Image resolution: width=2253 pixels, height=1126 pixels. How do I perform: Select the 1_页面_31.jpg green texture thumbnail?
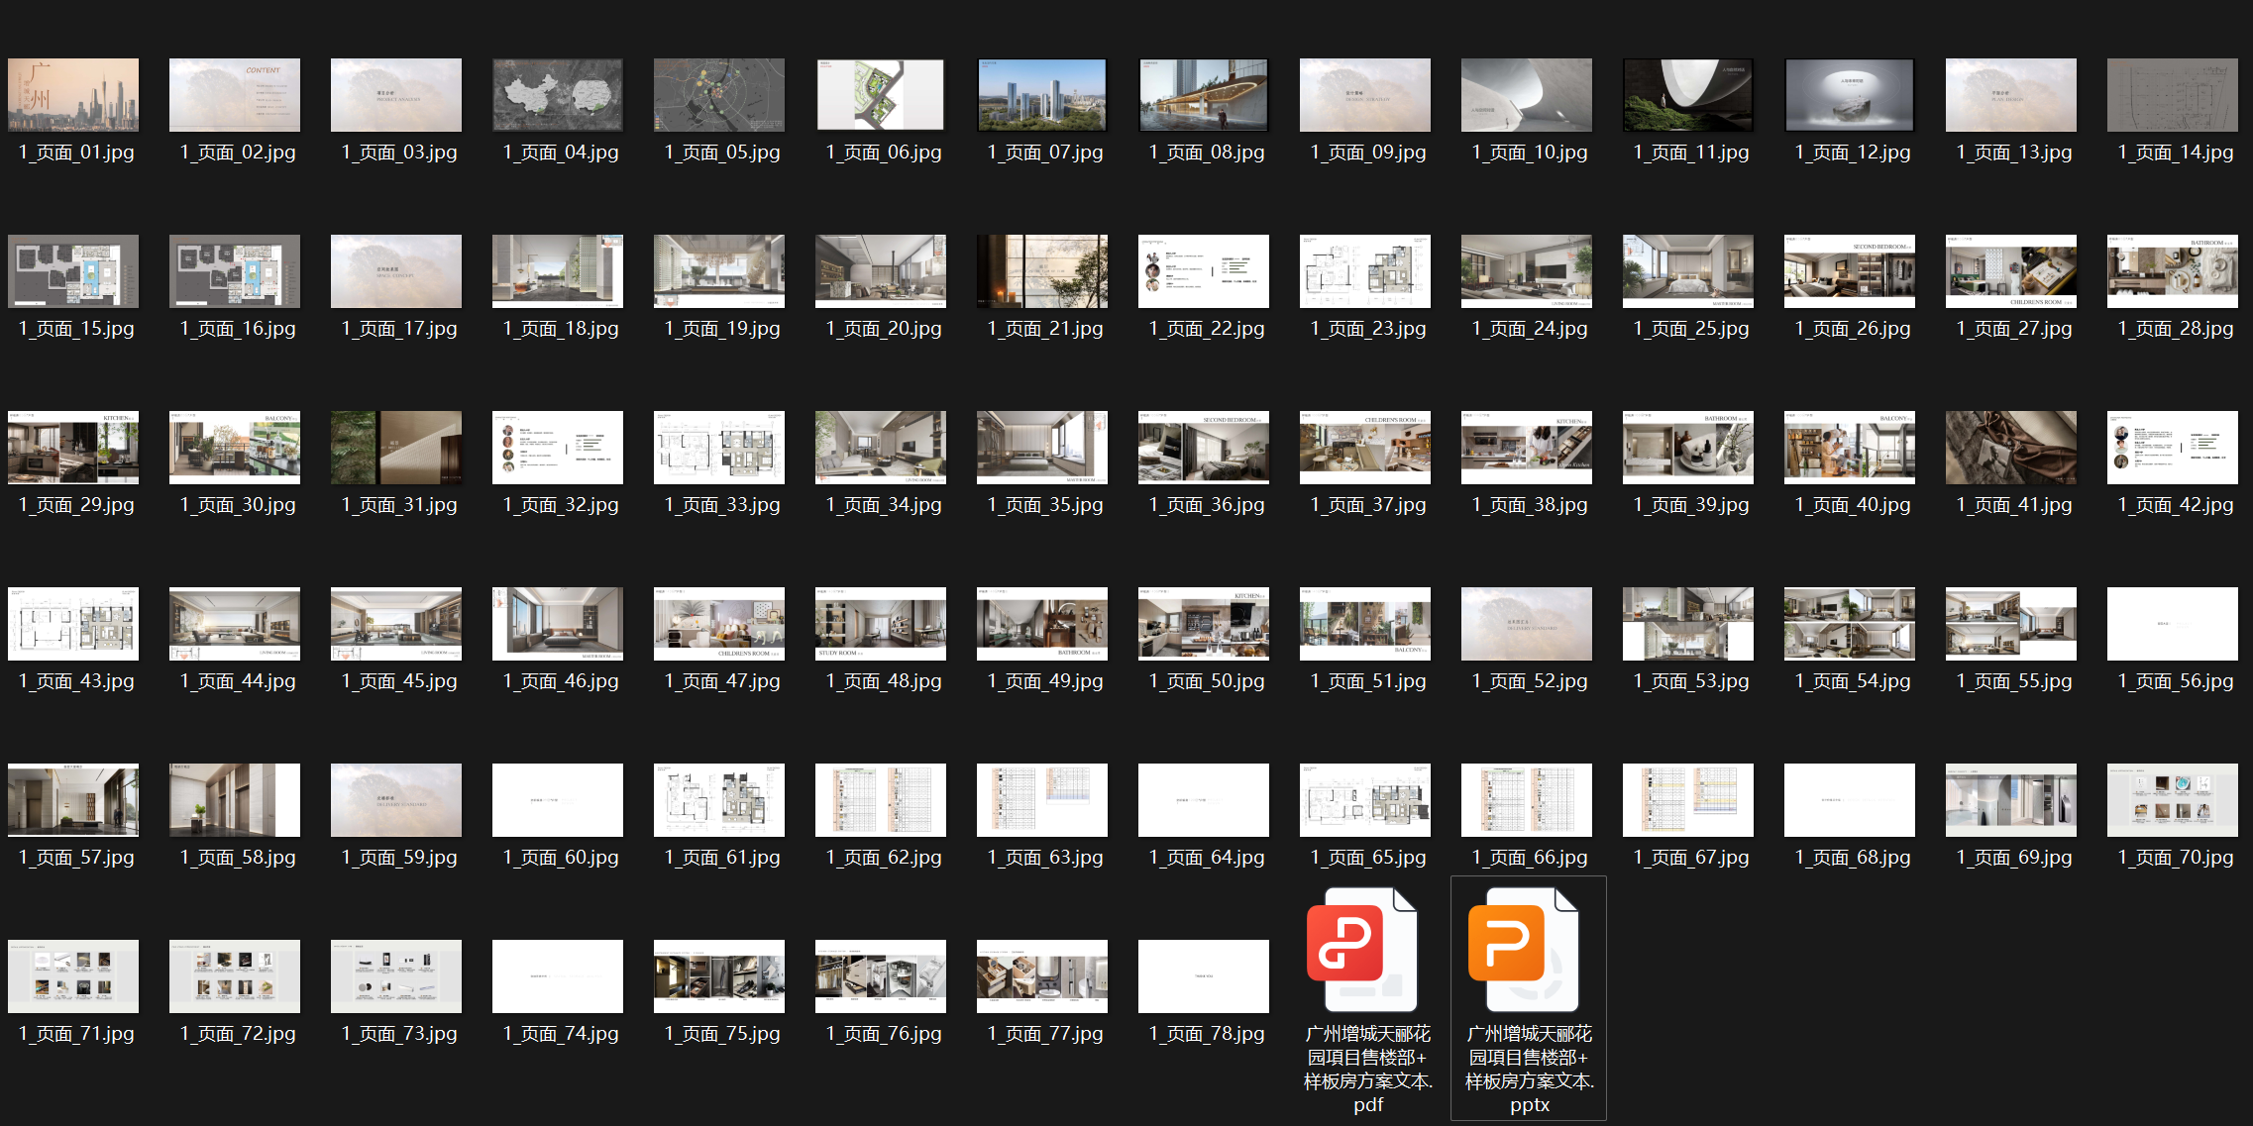(396, 448)
